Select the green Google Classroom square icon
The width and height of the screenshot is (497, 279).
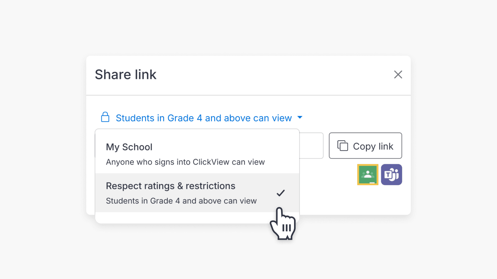(368, 175)
